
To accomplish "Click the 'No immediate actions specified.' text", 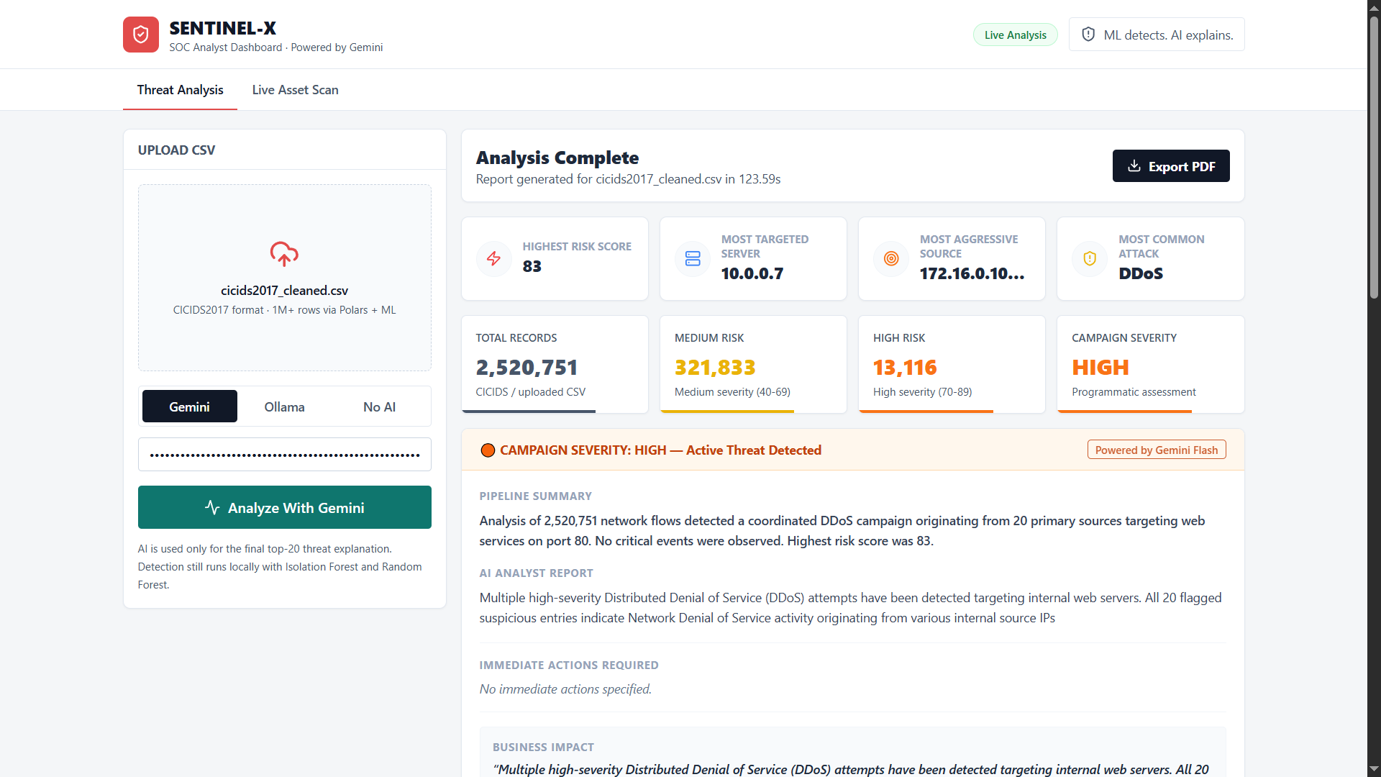I will tap(565, 689).
